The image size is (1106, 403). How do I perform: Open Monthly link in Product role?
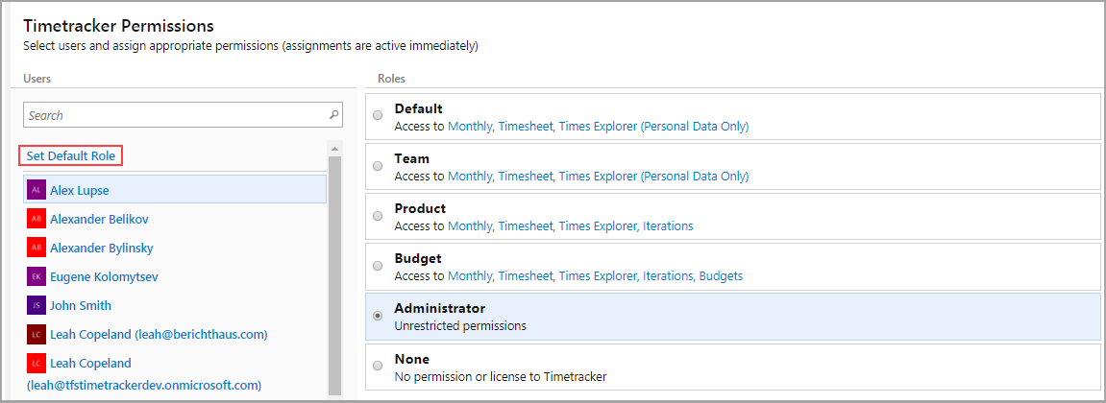tap(471, 226)
